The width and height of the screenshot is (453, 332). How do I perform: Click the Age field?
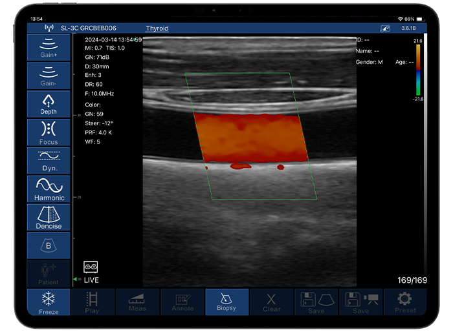pos(404,62)
